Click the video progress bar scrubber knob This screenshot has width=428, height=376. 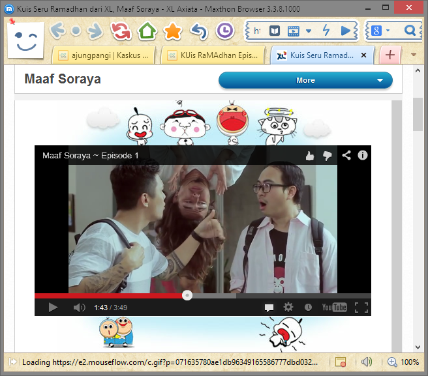187,295
